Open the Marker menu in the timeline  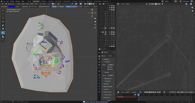point(127,92)
